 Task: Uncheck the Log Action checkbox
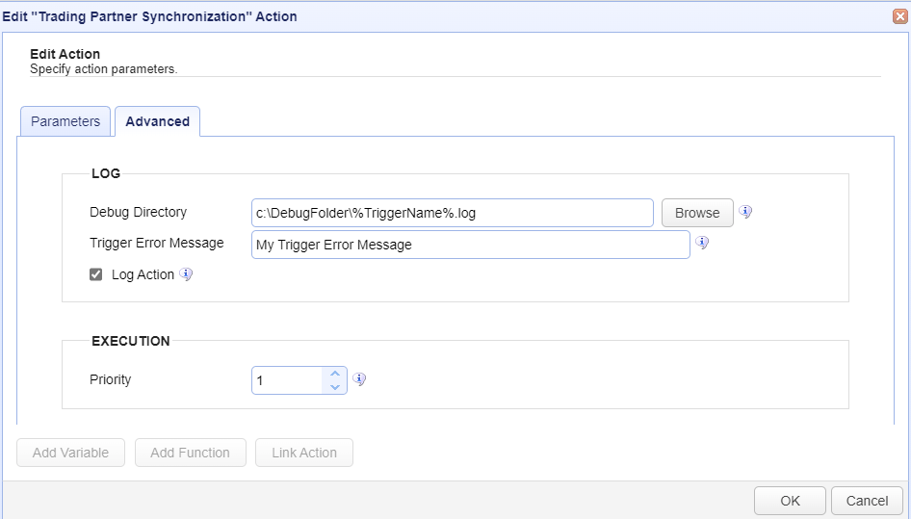coord(96,274)
